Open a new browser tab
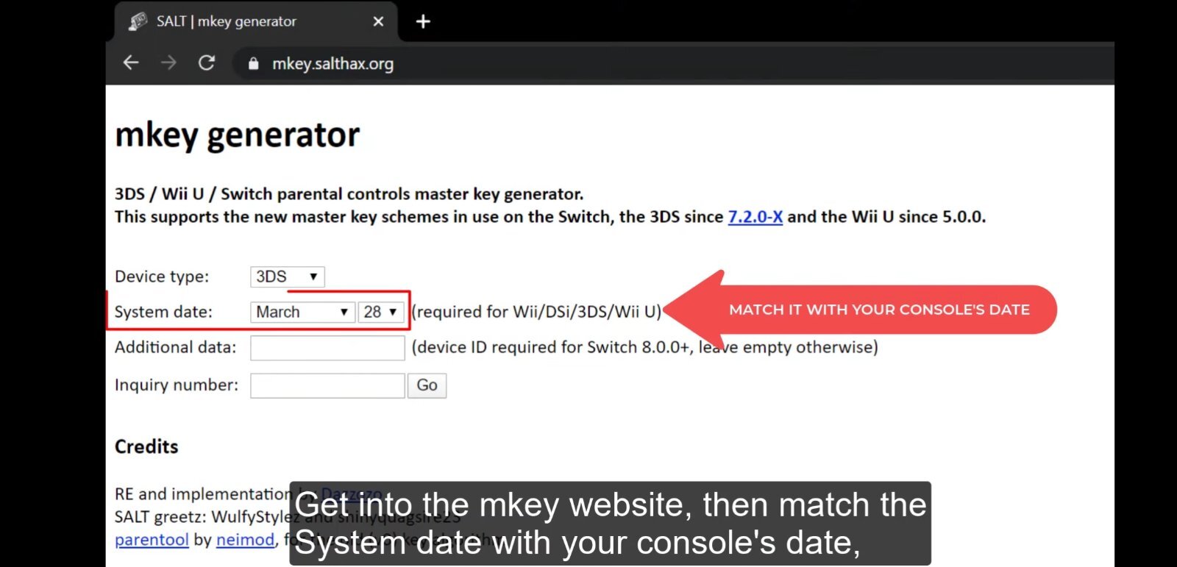The width and height of the screenshot is (1177, 567). tap(423, 21)
